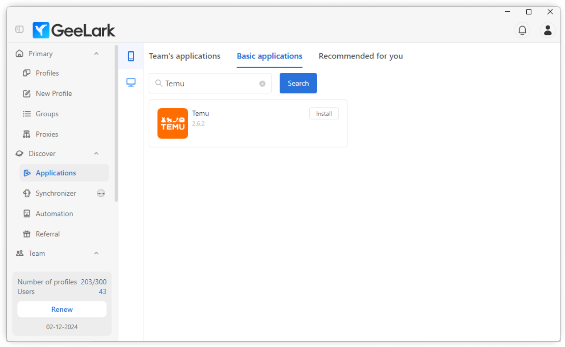
Task: Open the Automation page
Action: click(64, 213)
